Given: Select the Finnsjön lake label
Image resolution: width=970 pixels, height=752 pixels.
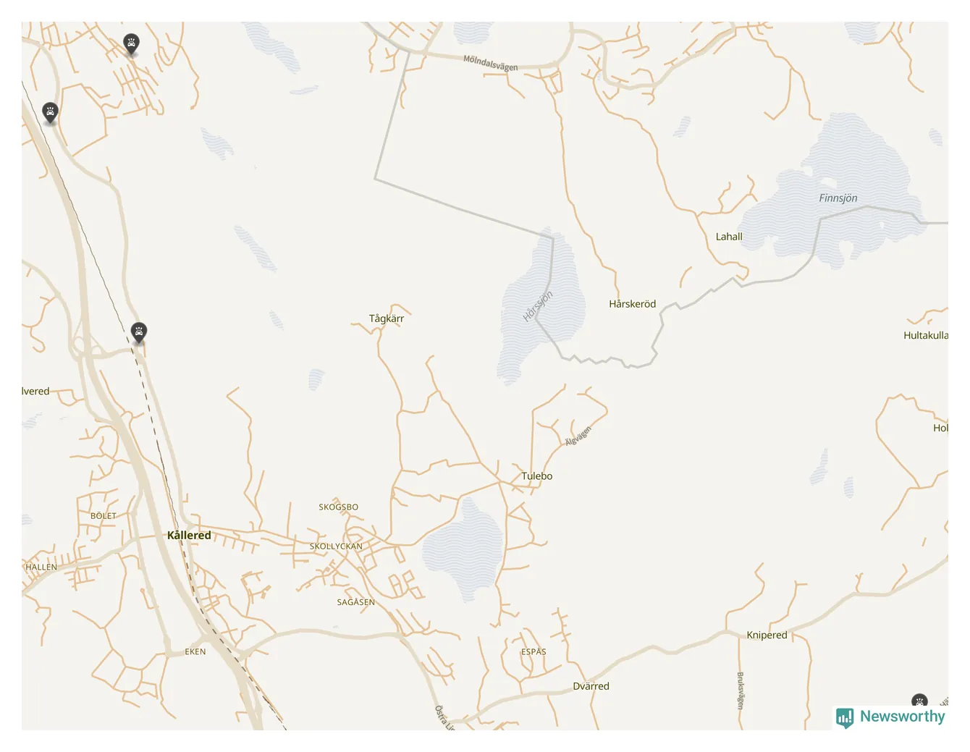Looking at the screenshot, I should tap(838, 198).
